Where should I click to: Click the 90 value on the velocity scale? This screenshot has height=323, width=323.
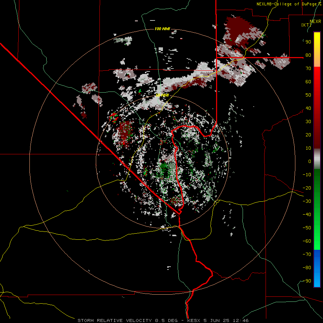[308, 42]
